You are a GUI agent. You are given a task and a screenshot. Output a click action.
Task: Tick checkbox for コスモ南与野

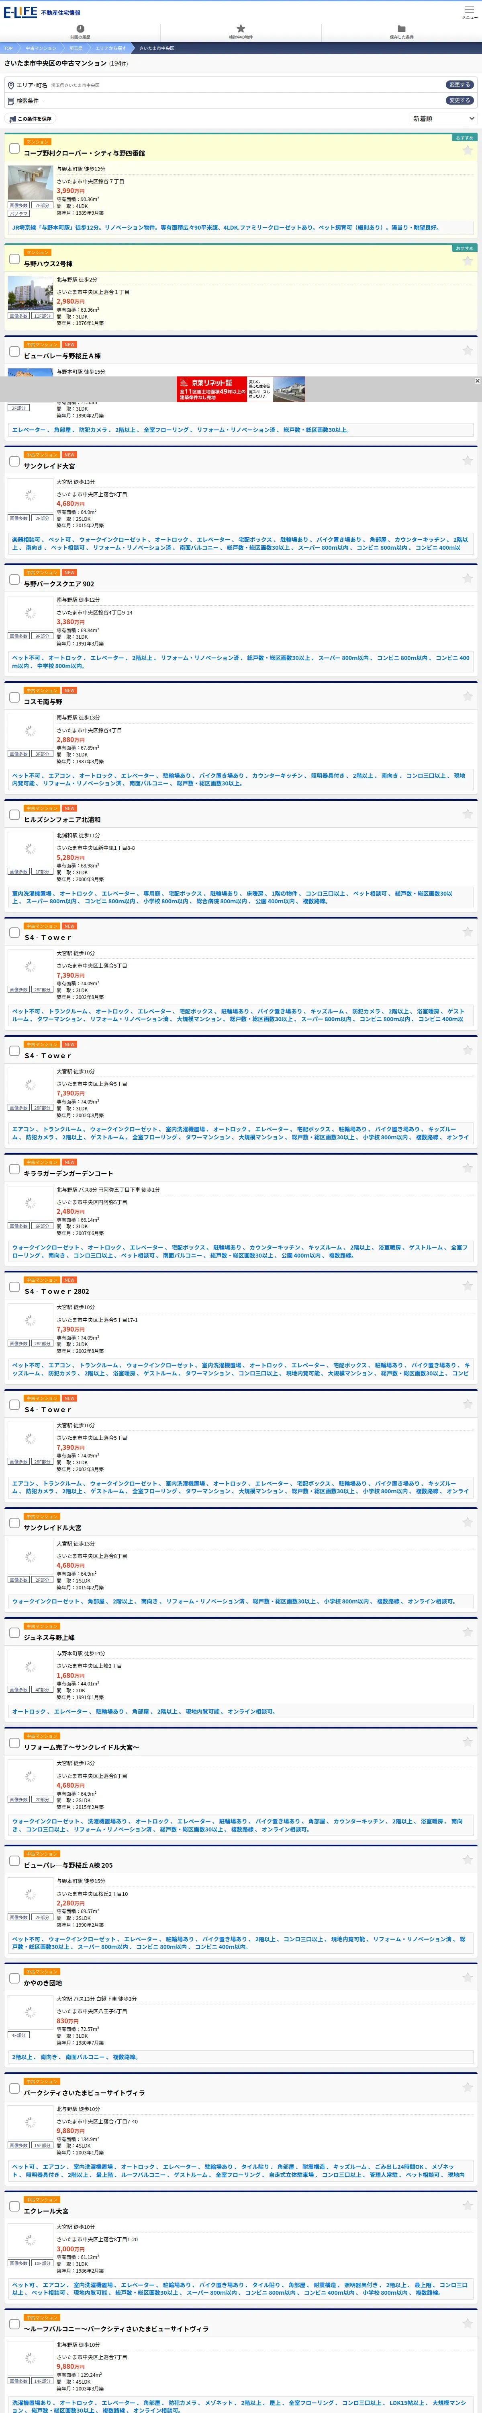pos(14,697)
